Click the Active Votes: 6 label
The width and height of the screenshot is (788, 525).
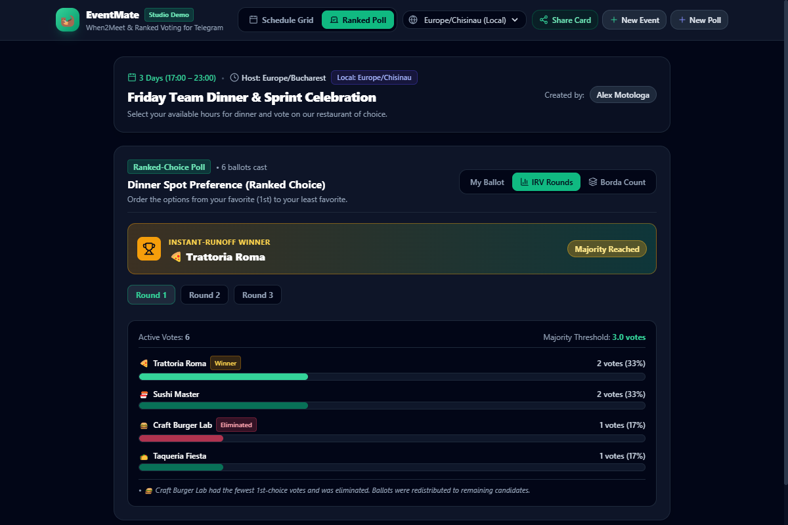(x=164, y=337)
